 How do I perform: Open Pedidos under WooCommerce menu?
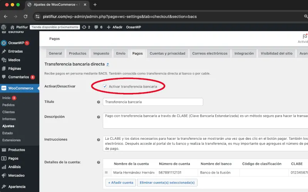(8, 105)
